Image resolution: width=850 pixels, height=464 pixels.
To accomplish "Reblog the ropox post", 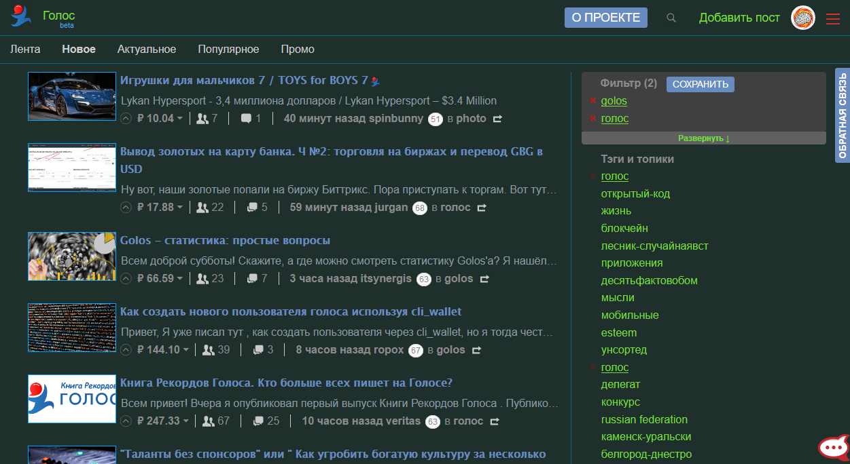I will pos(476,350).
